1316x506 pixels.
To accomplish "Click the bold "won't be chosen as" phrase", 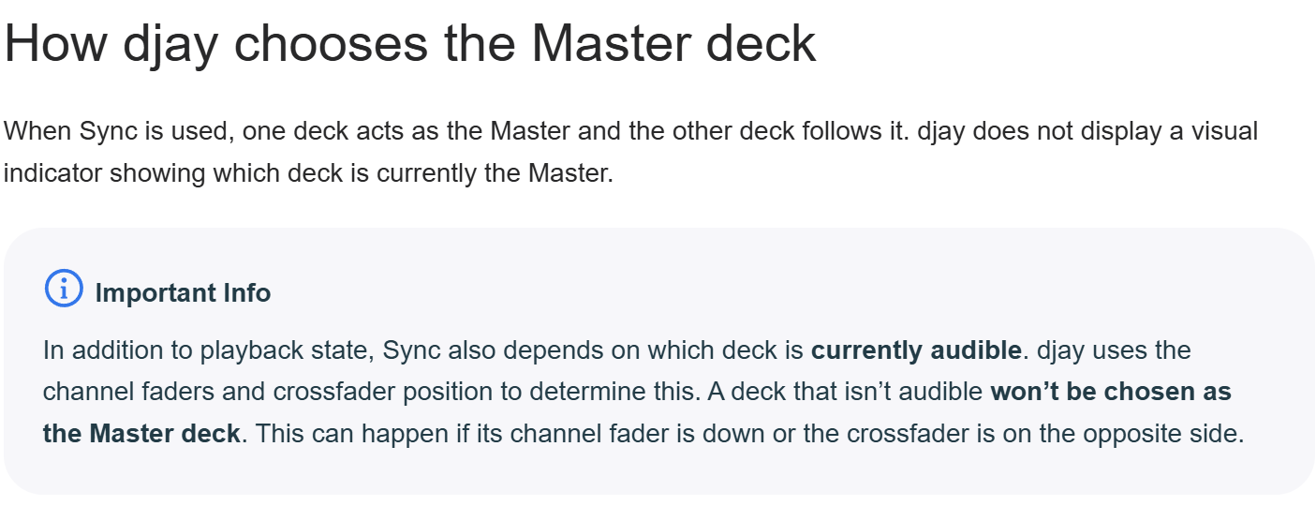I will pyautogui.click(x=1110, y=392).
